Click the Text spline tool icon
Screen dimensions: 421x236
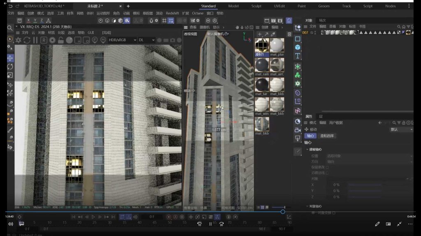pos(298,56)
